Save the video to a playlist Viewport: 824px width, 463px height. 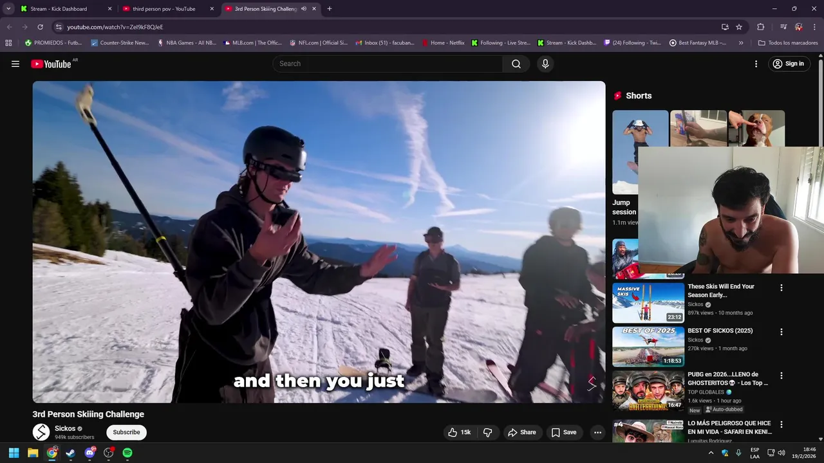click(x=564, y=432)
